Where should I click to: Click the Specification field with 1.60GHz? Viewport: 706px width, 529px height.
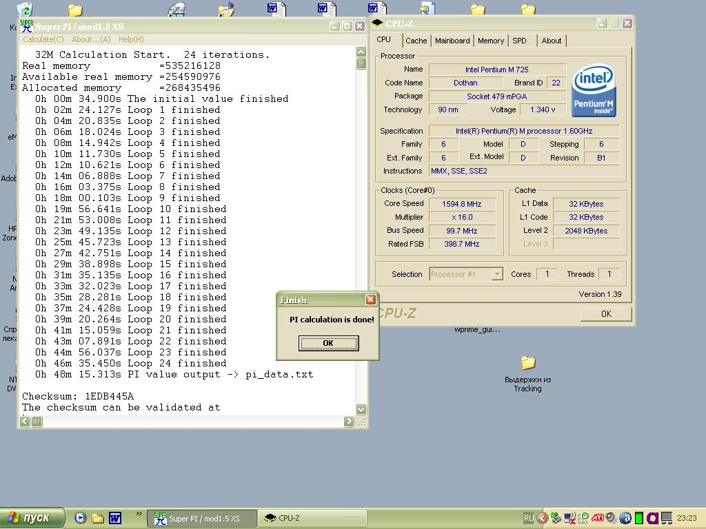point(524,131)
